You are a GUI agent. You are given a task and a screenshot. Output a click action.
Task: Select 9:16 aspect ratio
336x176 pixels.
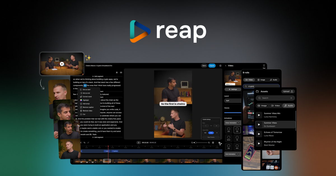[211, 133]
